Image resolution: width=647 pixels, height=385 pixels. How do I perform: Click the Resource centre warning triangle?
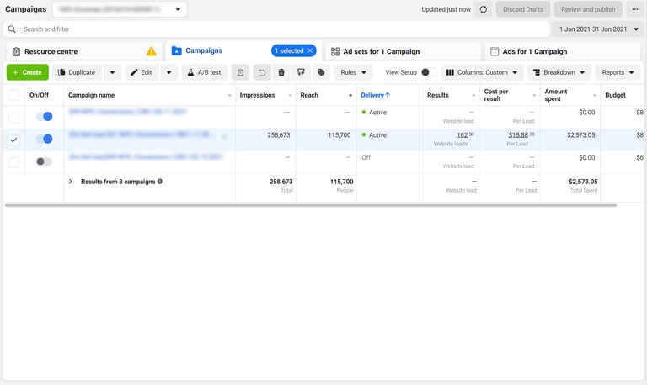click(152, 51)
